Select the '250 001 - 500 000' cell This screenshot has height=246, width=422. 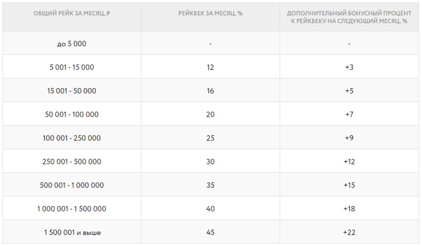(72, 162)
